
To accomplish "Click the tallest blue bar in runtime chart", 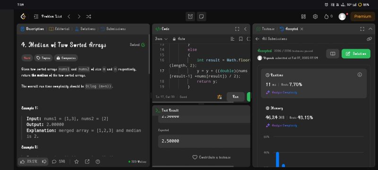I will 277,160.
